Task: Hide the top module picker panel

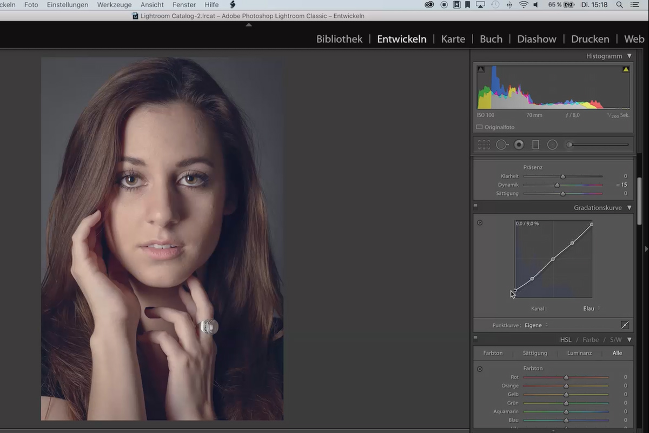Action: (x=249, y=25)
